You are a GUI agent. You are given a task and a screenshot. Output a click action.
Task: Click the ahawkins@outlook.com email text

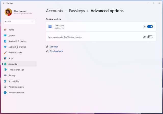[23, 14]
